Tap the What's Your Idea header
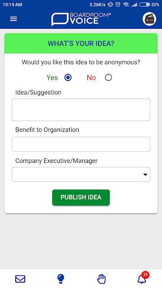The height and width of the screenshot is (288, 162). [x=81, y=44]
